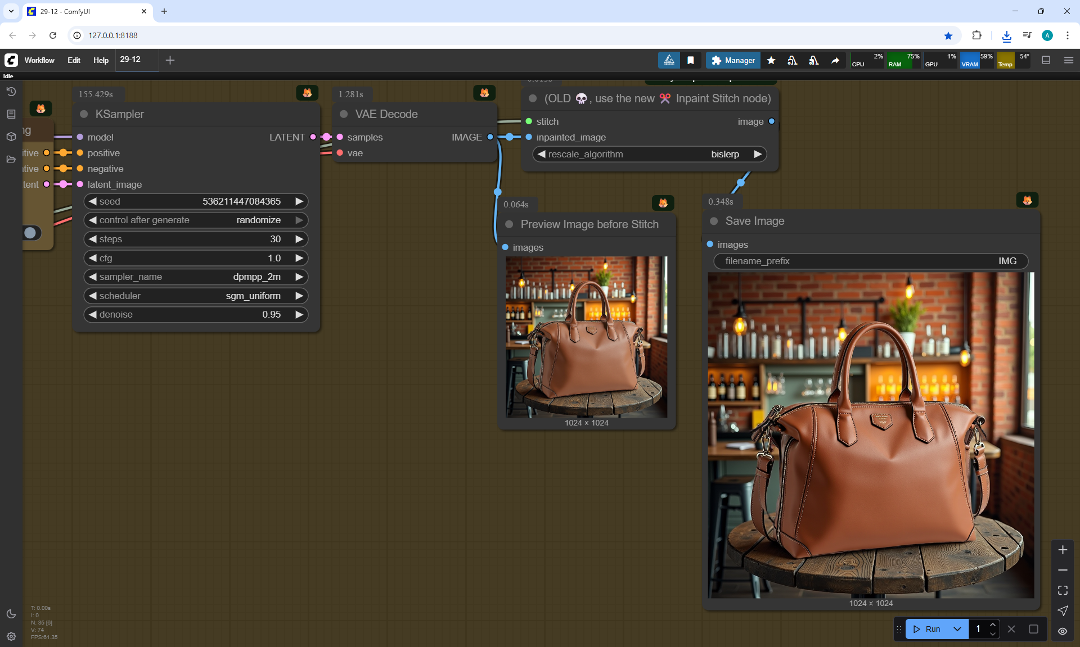Open the Run button dropdown arrow

957,629
